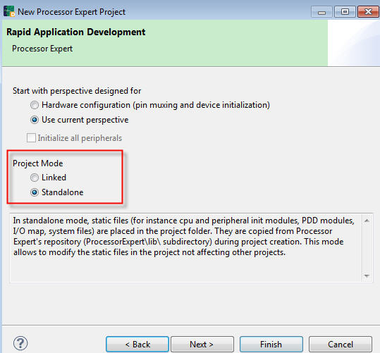Viewport: 380px width, 353px height.
Task: Click the Project Mode group label
Action: (37, 163)
